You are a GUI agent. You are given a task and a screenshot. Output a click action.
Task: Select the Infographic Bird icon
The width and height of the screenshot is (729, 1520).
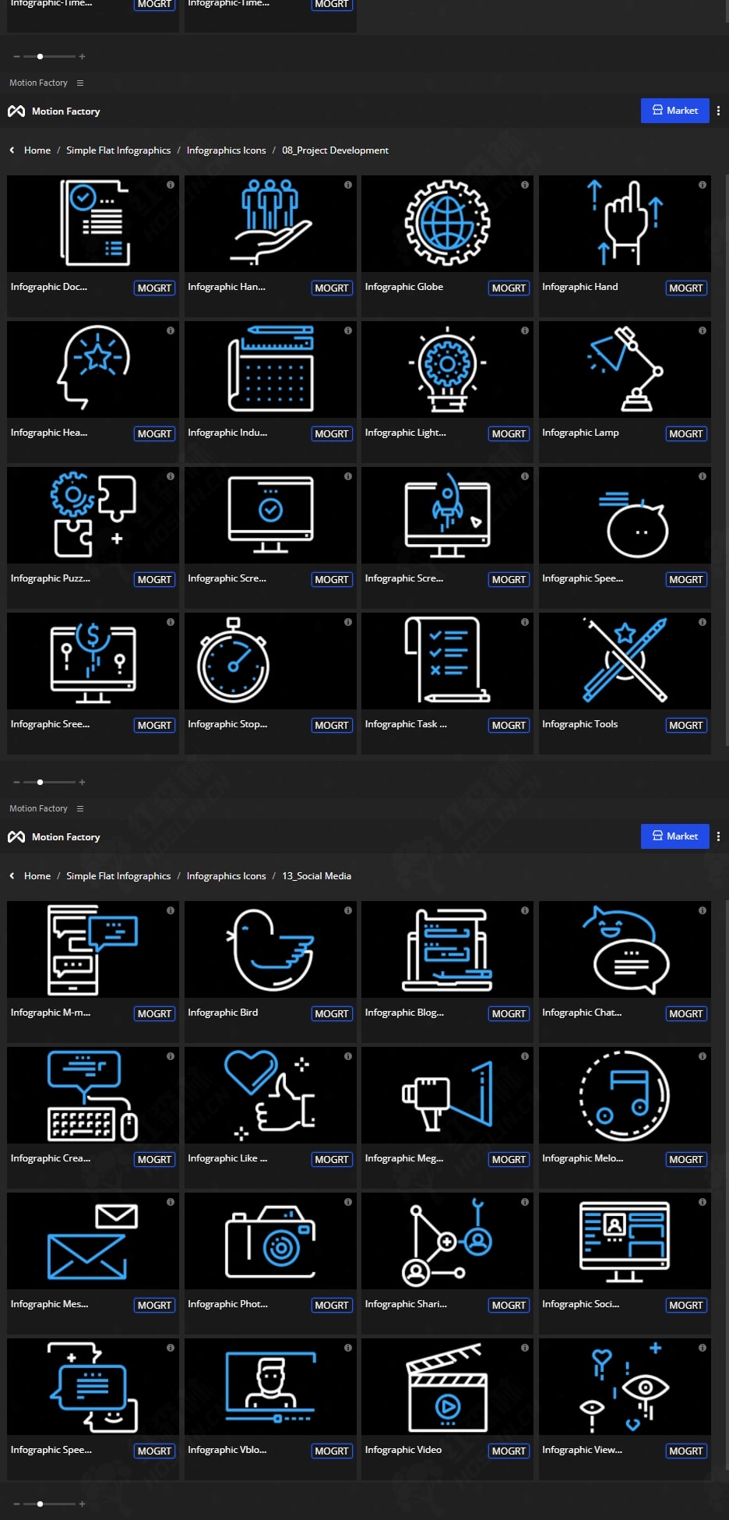point(270,949)
